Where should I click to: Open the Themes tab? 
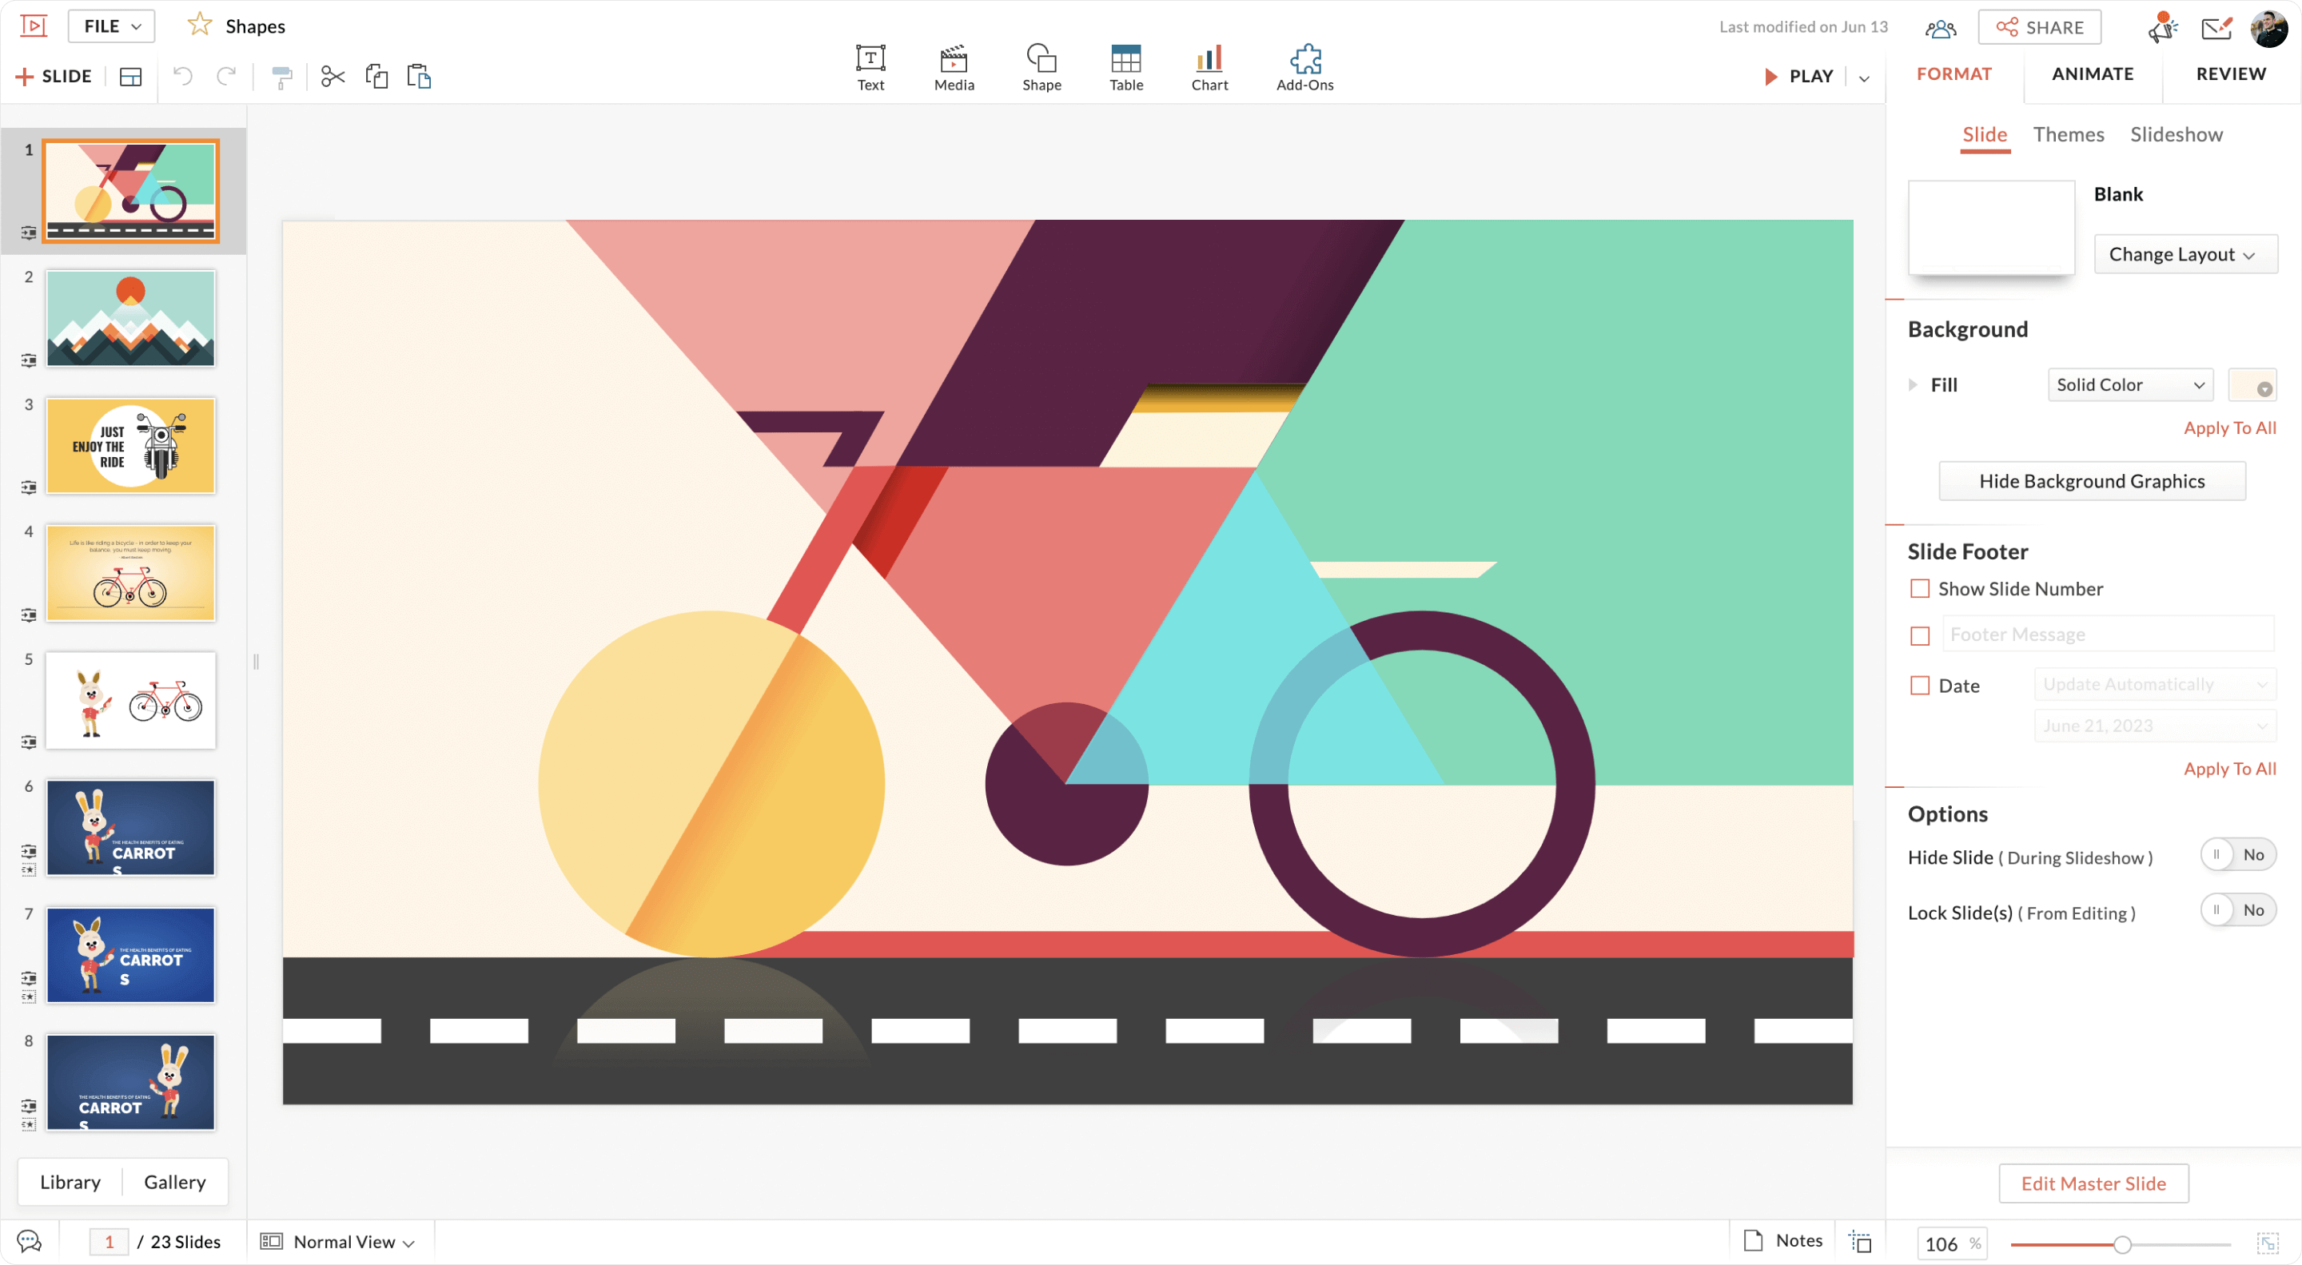point(2068,135)
